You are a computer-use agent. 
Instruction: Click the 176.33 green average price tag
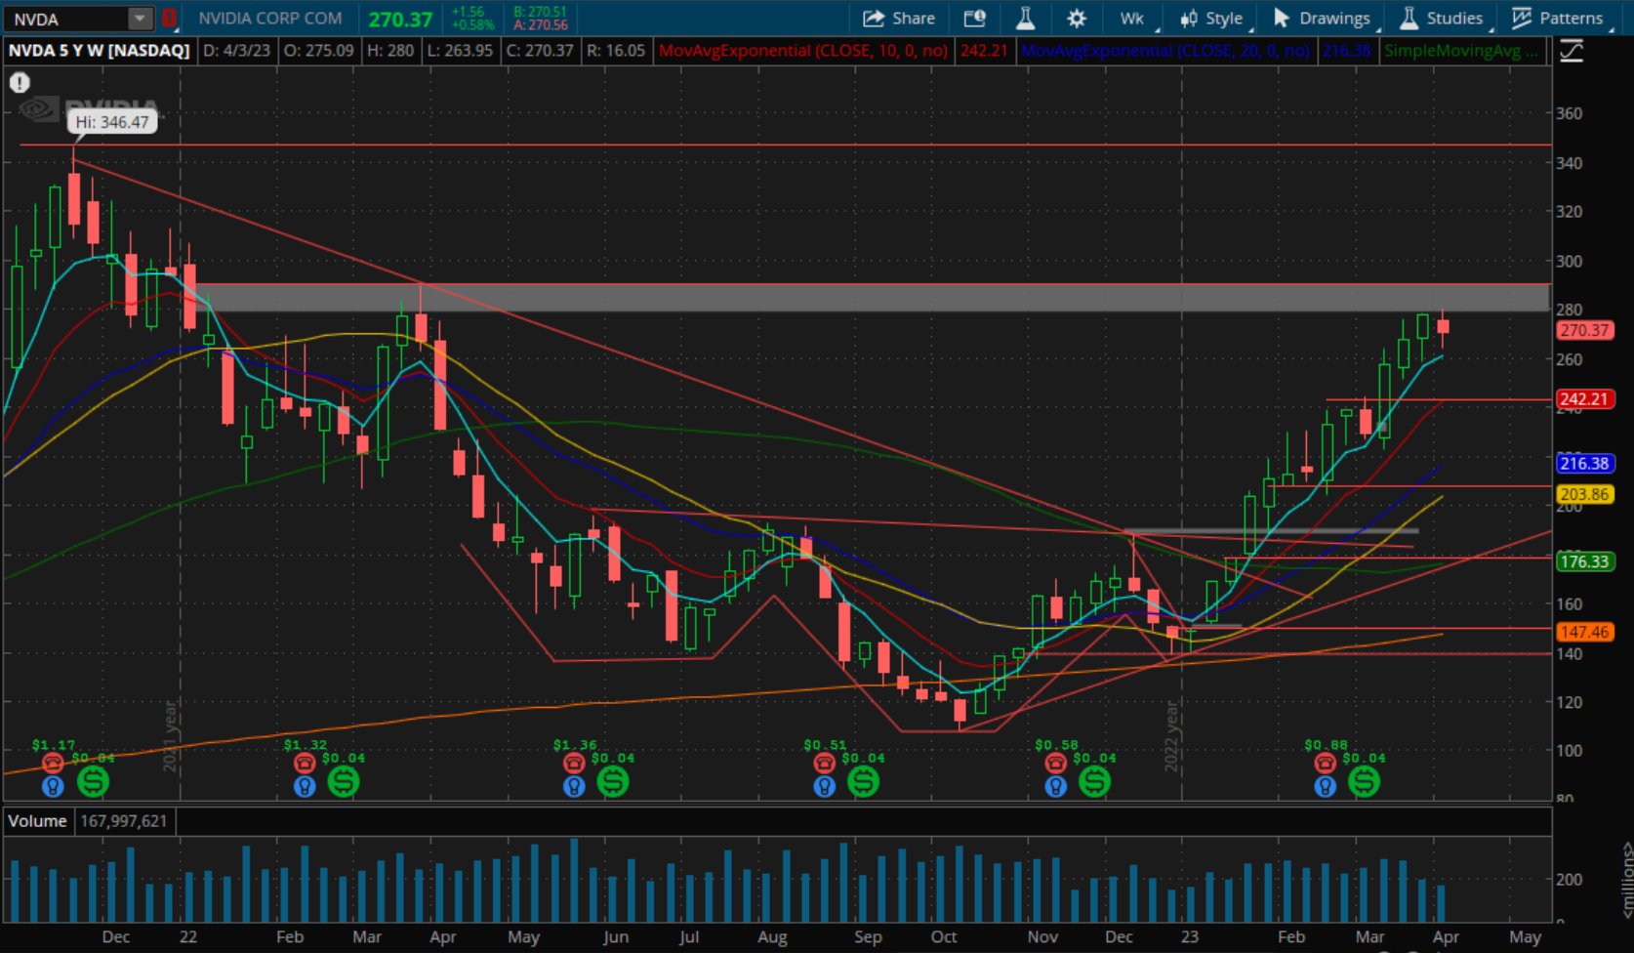pyautogui.click(x=1584, y=561)
